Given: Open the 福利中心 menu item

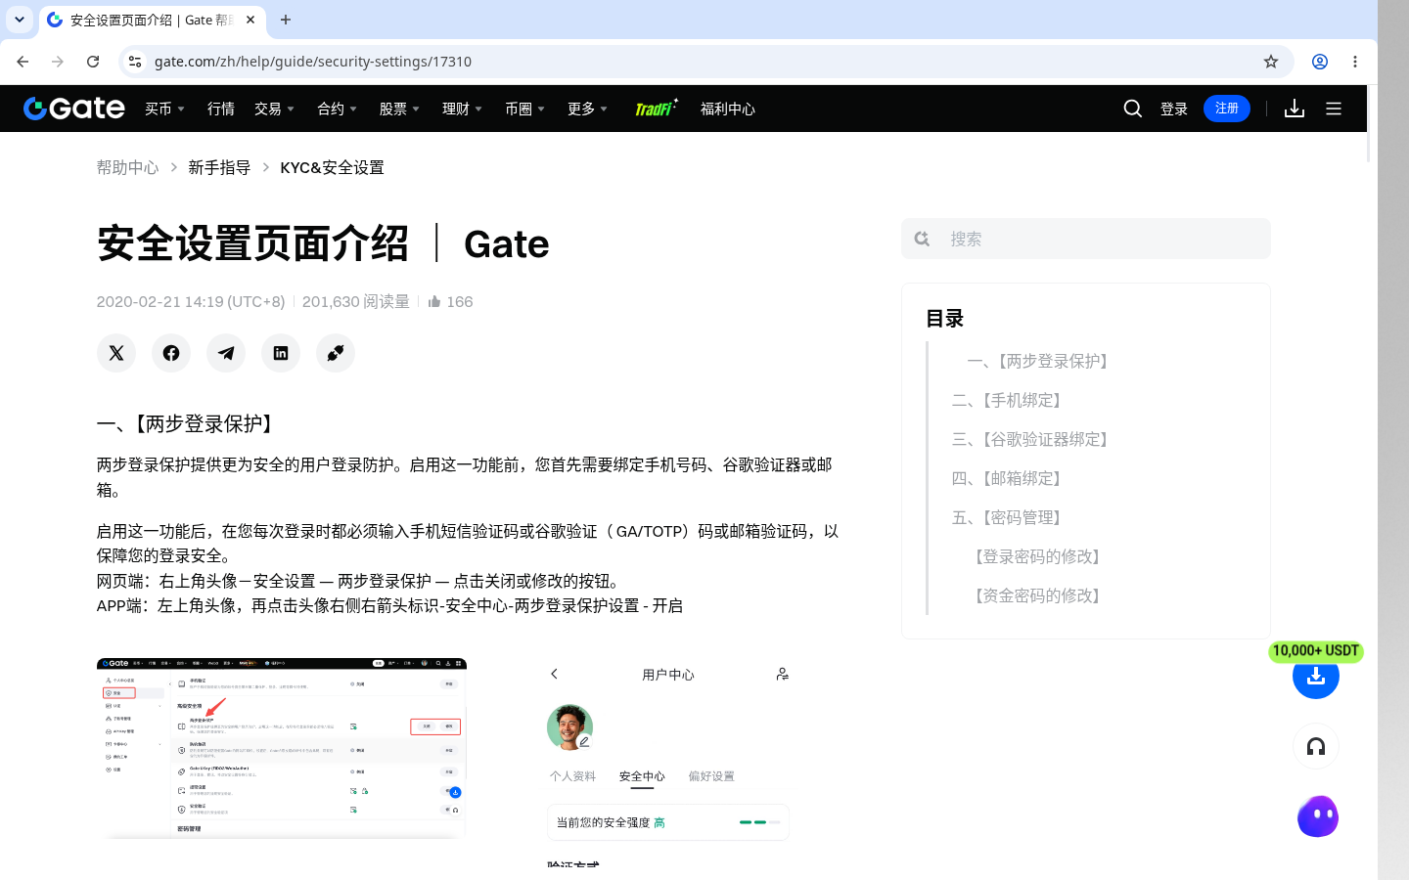Looking at the screenshot, I should (x=728, y=109).
